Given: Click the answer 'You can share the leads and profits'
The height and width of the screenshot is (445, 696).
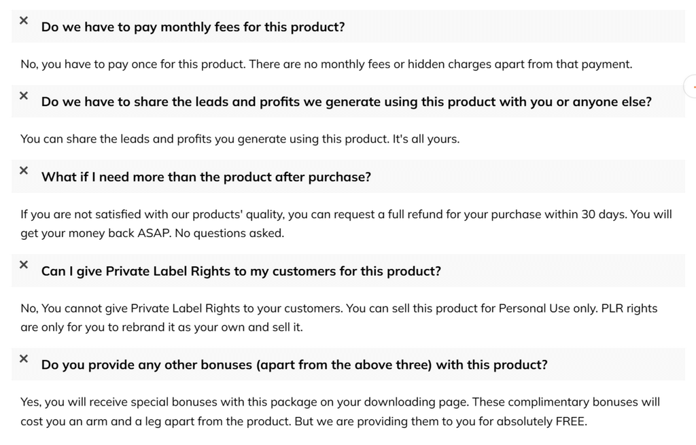Looking at the screenshot, I should point(240,139).
